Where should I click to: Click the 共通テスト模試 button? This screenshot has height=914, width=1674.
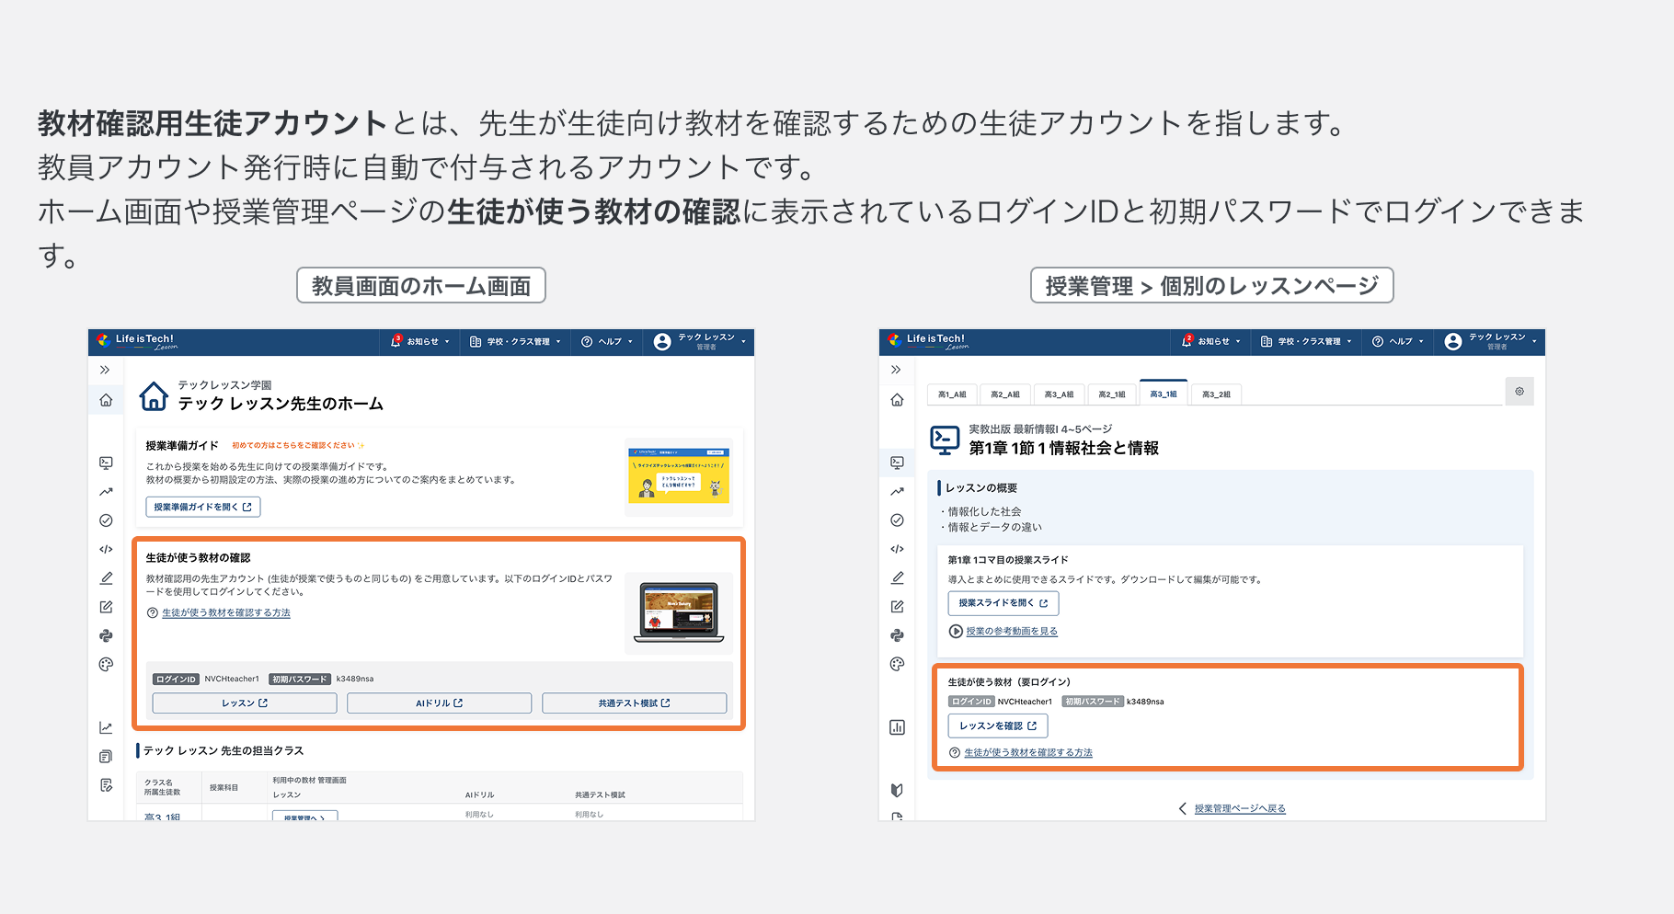tap(634, 703)
